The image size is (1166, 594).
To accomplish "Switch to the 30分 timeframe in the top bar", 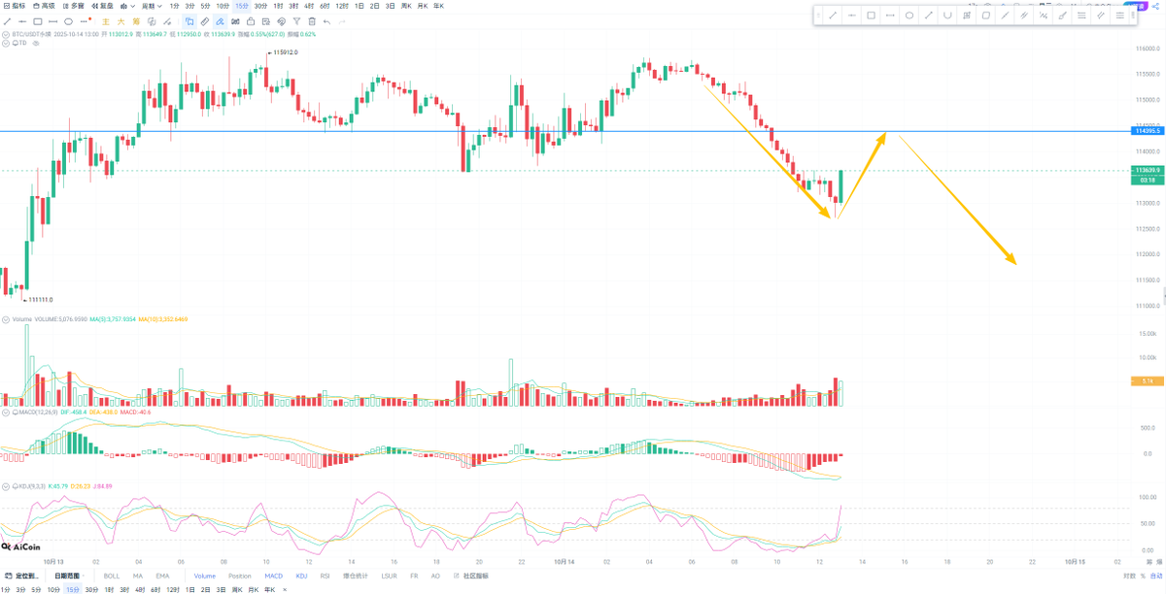I will pos(260,6).
